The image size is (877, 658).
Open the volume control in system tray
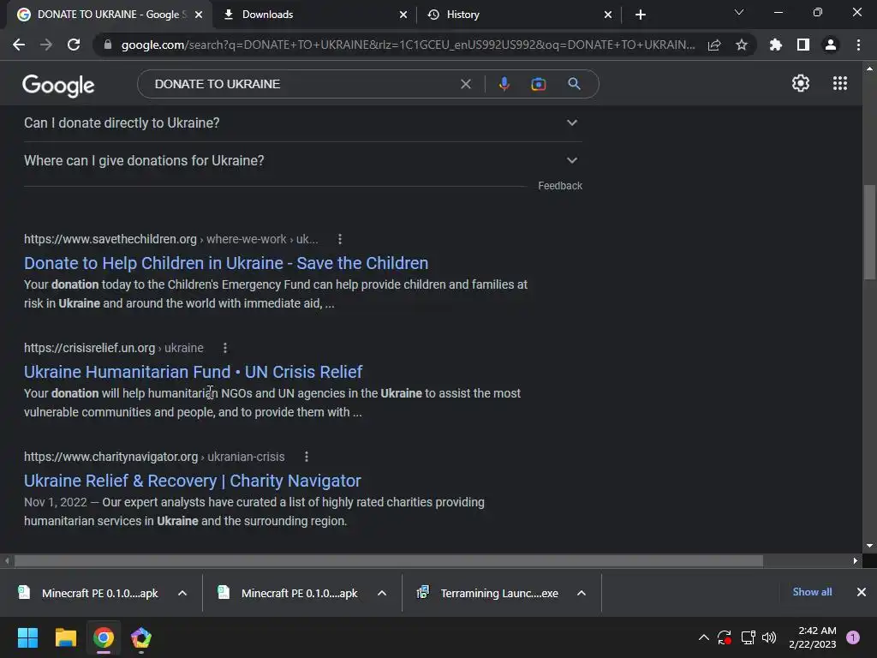(x=769, y=637)
